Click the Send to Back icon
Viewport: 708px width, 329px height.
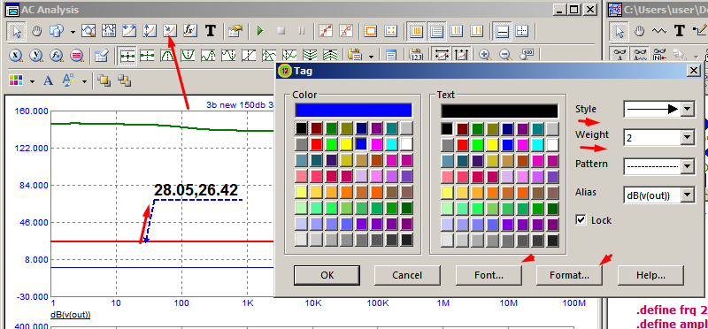click(125, 80)
